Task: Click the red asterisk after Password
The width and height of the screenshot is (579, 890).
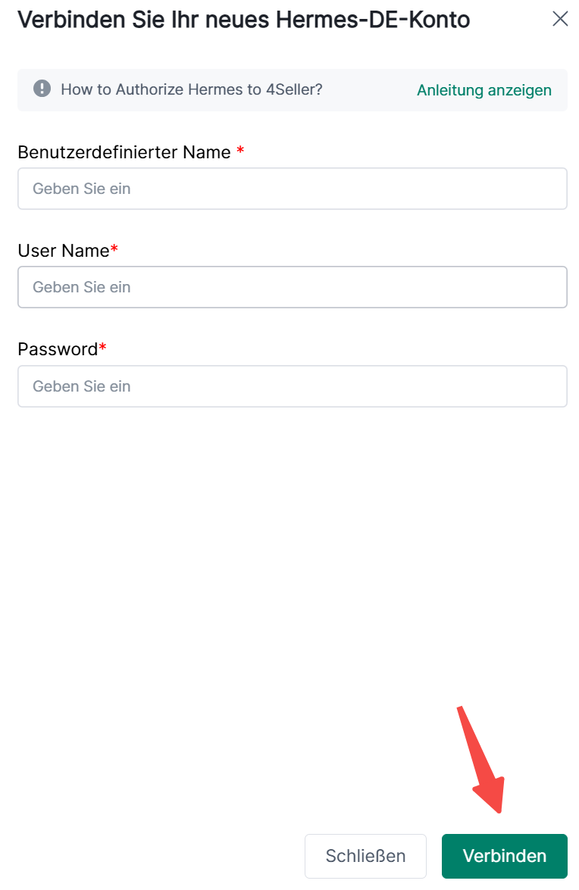Action: pos(102,348)
